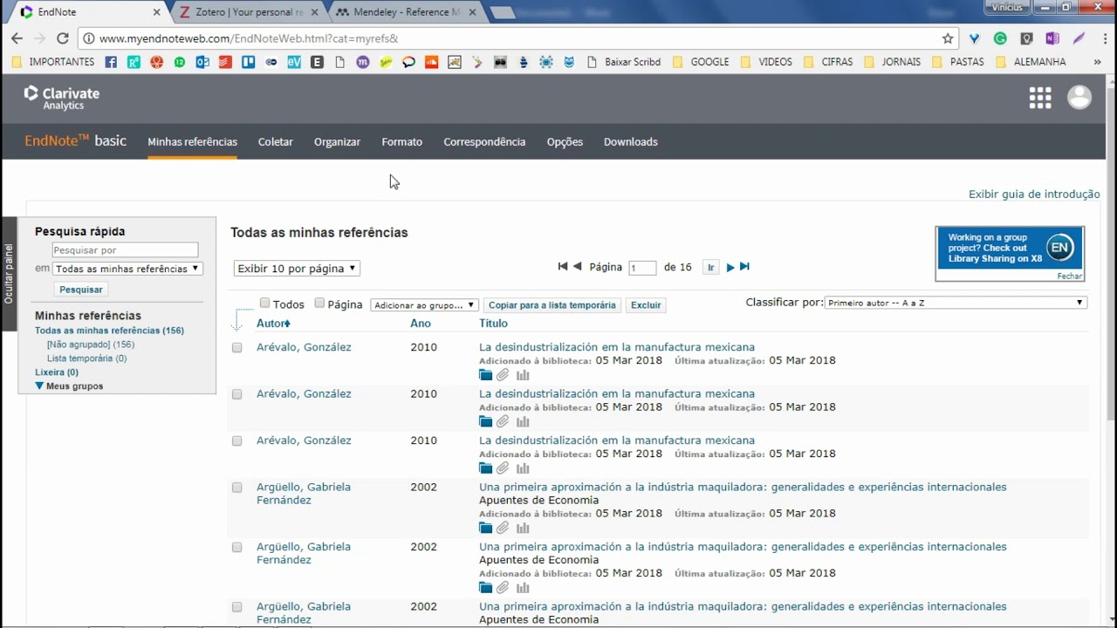Click folder icon of second Argüello reference
The height and width of the screenshot is (628, 1117).
click(x=485, y=588)
